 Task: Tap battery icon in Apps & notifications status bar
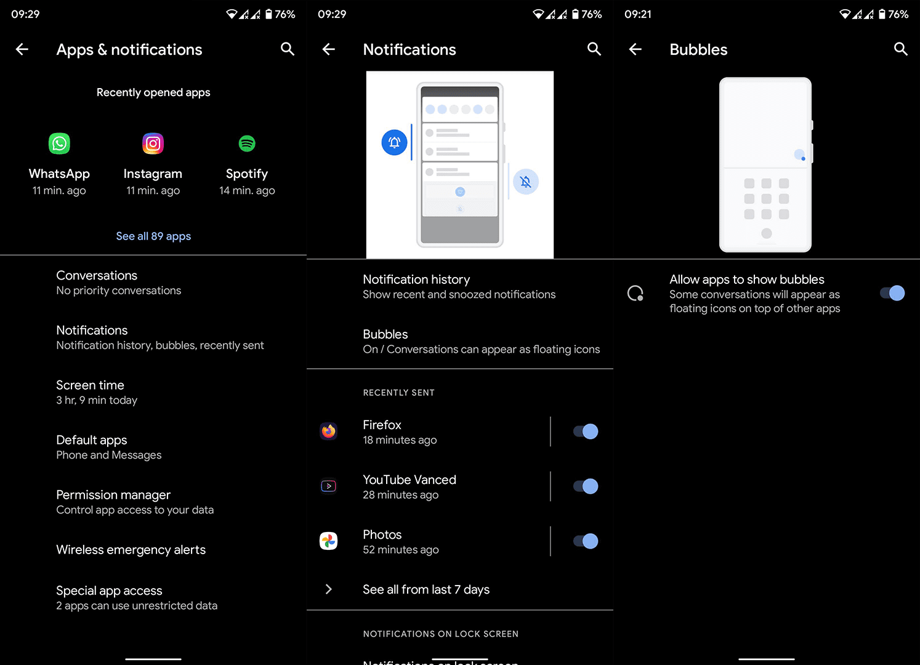[268, 14]
